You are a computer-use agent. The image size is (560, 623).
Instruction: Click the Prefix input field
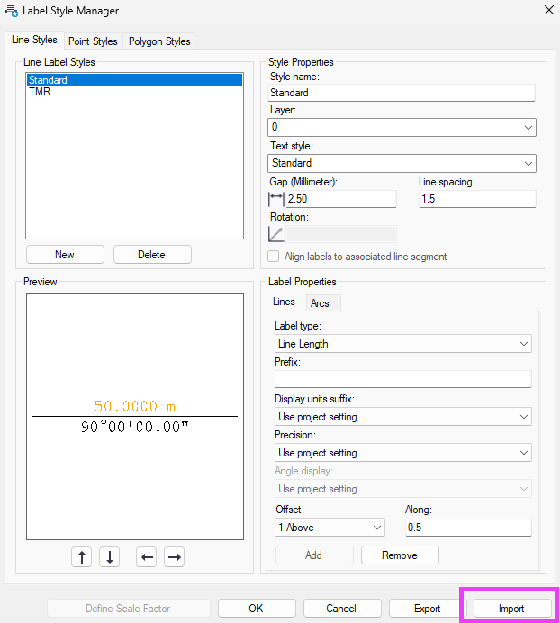click(403, 379)
